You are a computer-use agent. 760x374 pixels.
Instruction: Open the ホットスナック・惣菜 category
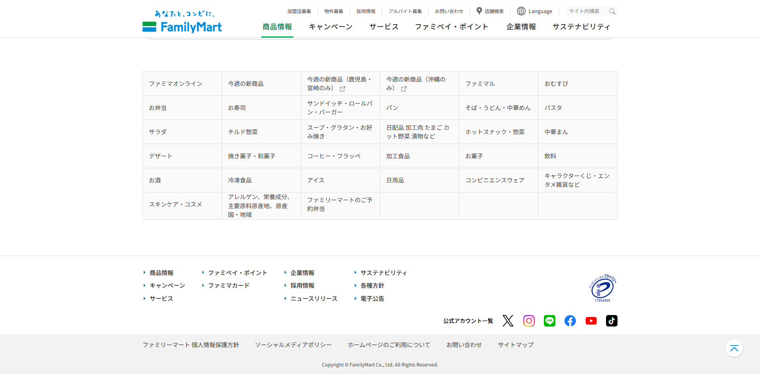(498, 132)
